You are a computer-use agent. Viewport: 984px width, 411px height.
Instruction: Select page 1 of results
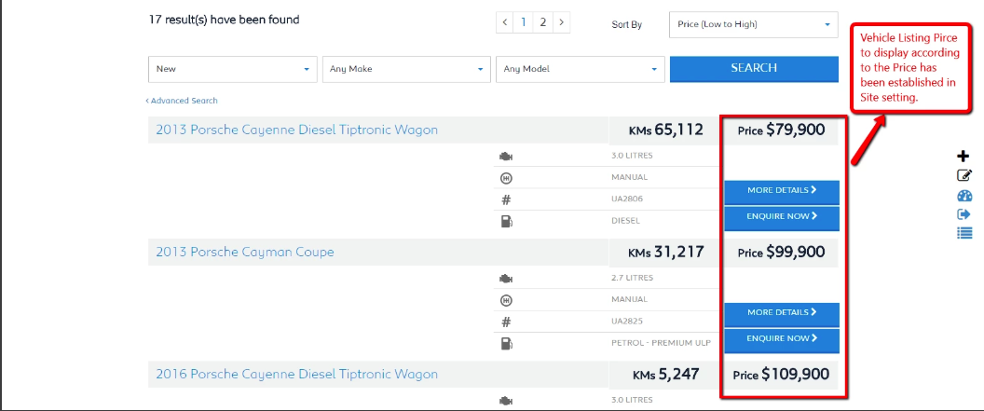524,22
